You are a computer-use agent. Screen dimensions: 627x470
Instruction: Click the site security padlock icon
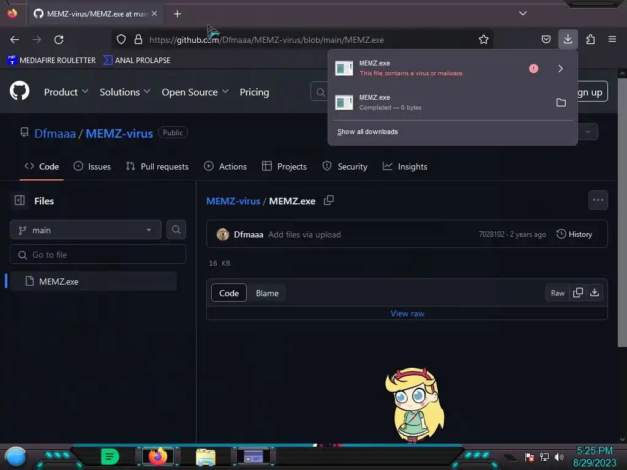tap(138, 40)
